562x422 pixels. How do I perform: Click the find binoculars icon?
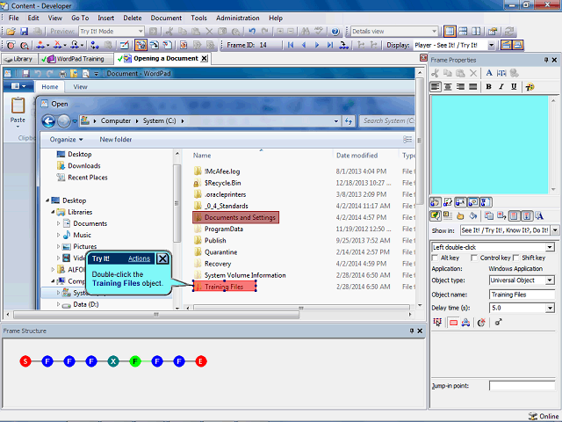click(306, 32)
